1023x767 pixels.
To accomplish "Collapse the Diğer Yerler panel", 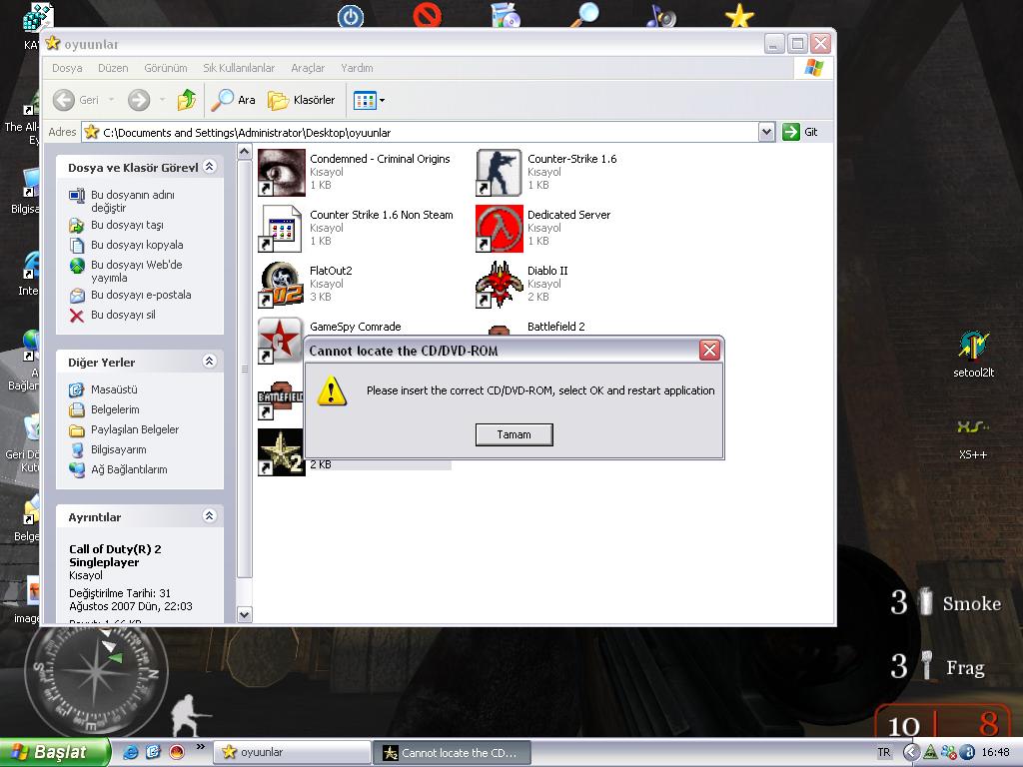I will pos(209,361).
